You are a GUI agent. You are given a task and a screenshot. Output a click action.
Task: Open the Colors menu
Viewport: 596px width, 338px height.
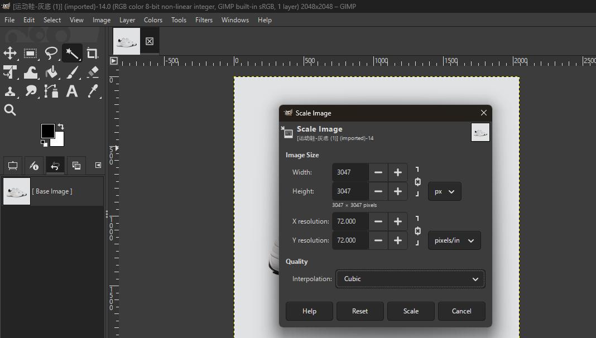(153, 20)
